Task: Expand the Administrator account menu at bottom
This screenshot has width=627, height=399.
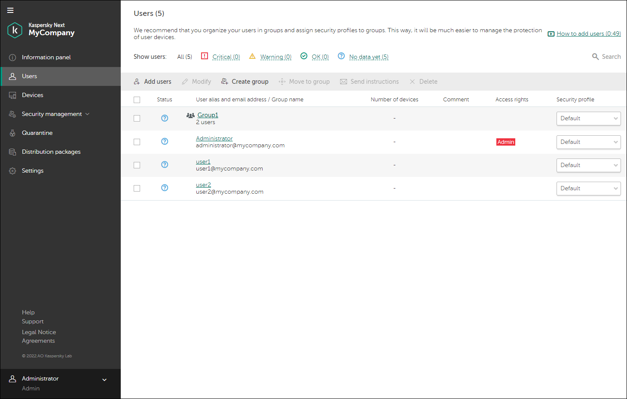Action: 104,380
